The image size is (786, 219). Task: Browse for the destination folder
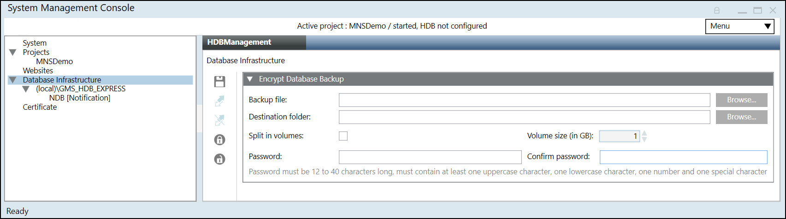click(x=741, y=117)
